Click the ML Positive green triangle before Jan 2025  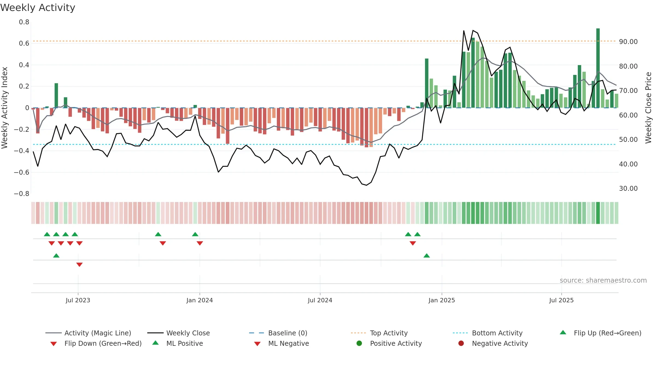click(427, 256)
